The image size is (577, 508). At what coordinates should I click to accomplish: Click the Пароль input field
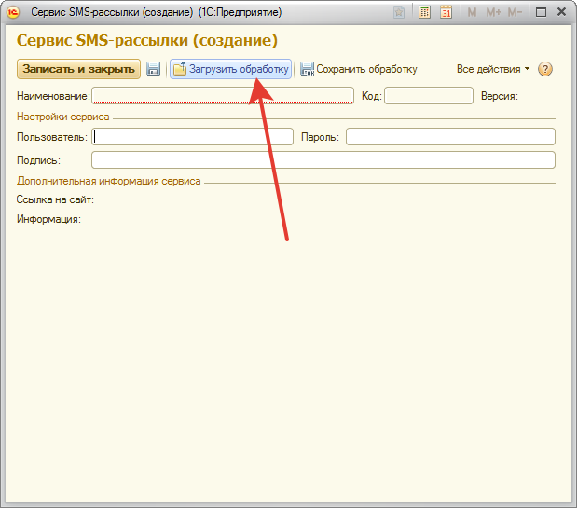pyautogui.click(x=450, y=137)
